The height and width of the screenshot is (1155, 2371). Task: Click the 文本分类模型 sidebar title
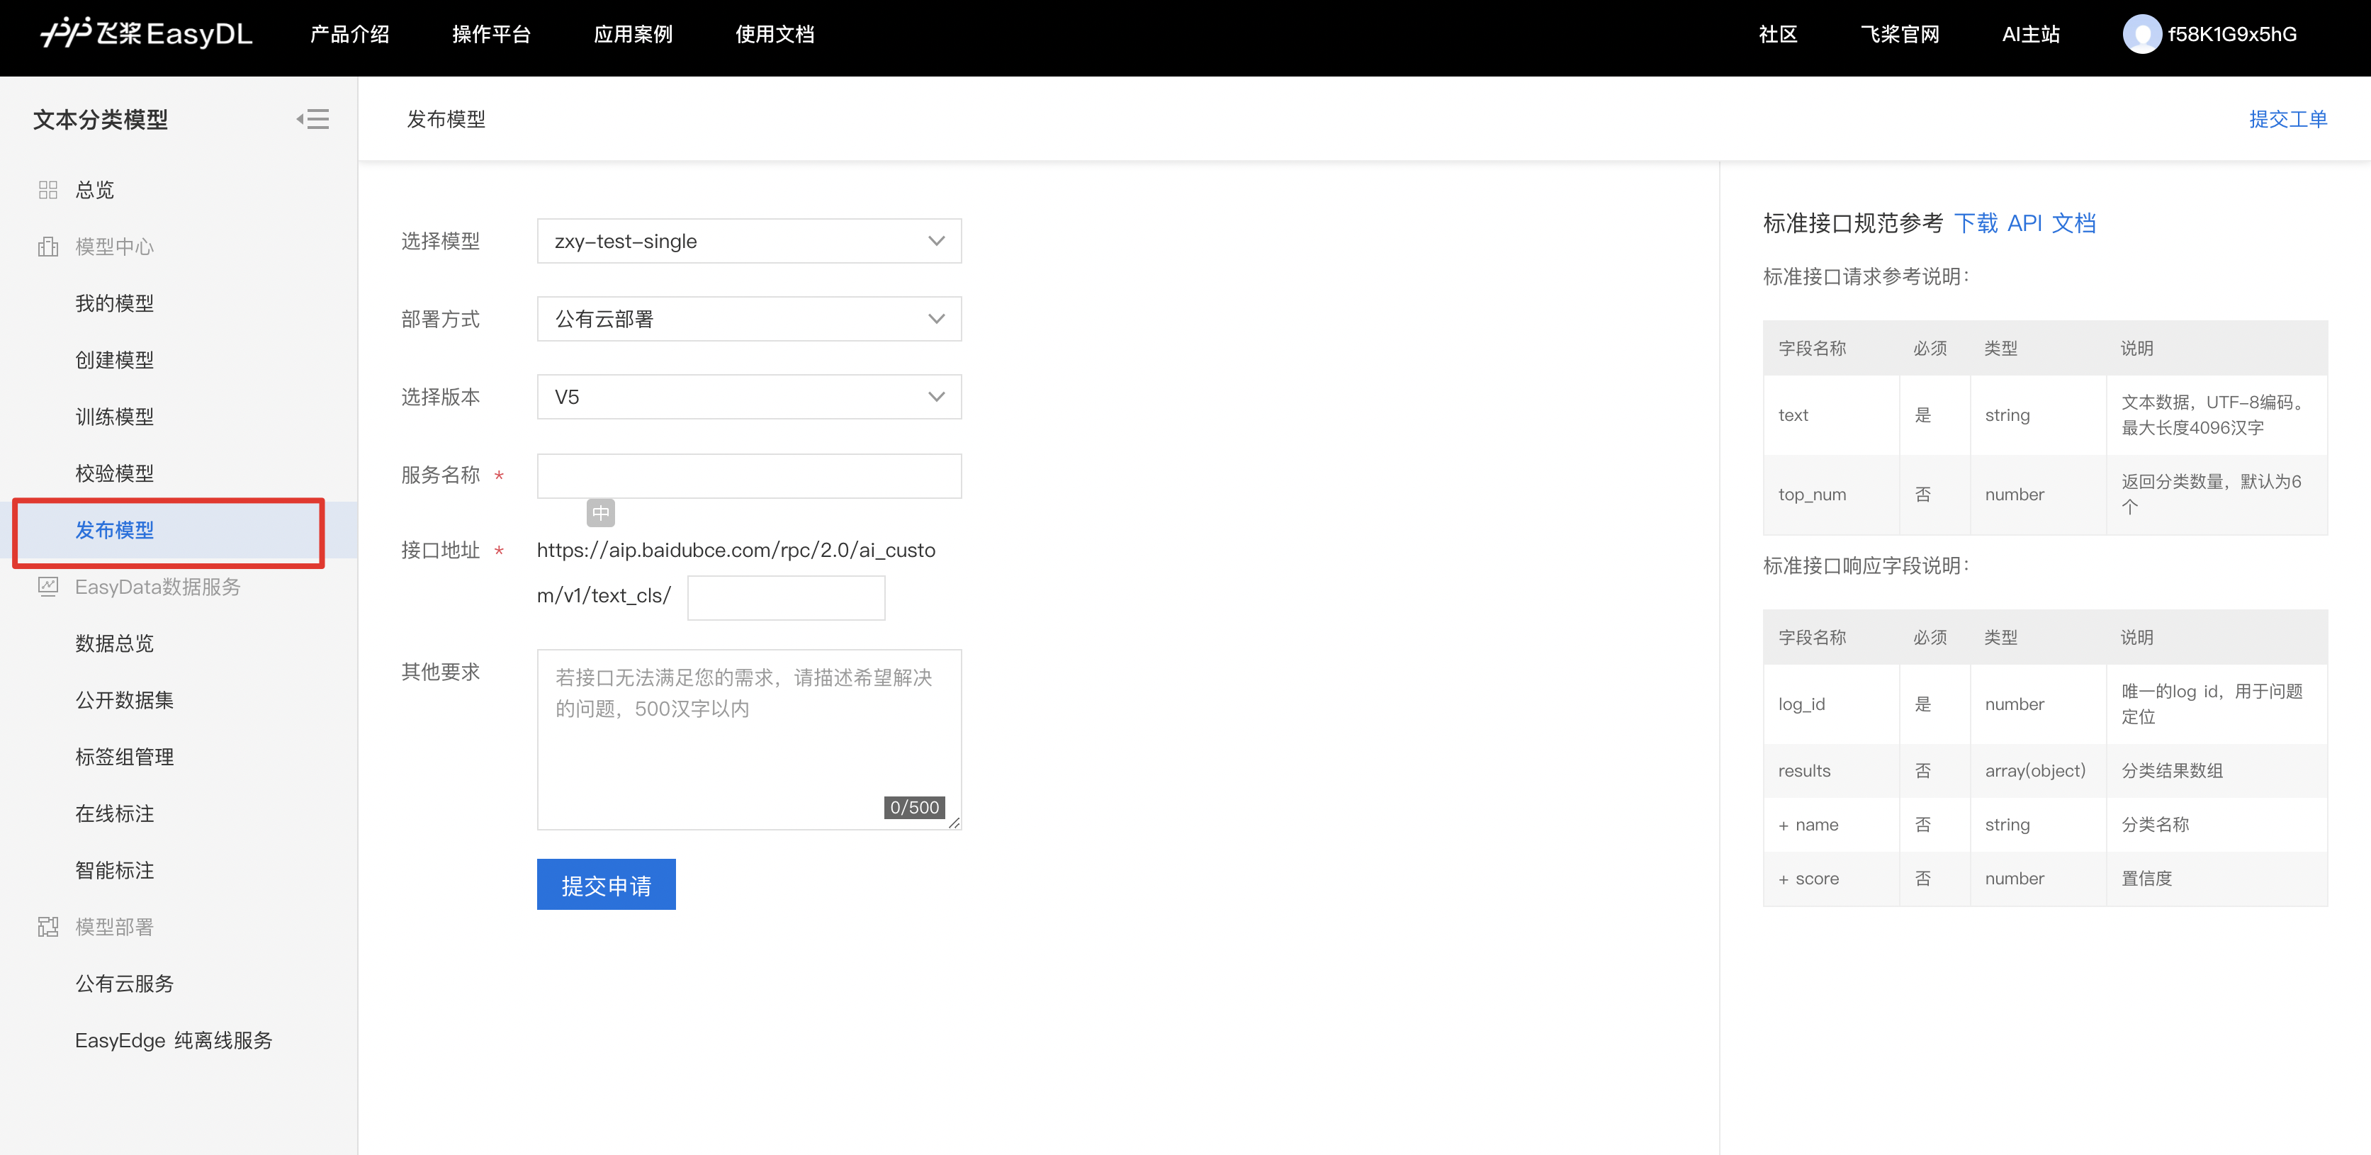[101, 120]
